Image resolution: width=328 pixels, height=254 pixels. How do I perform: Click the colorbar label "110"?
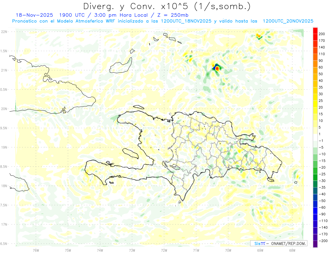click(x=322, y=54)
